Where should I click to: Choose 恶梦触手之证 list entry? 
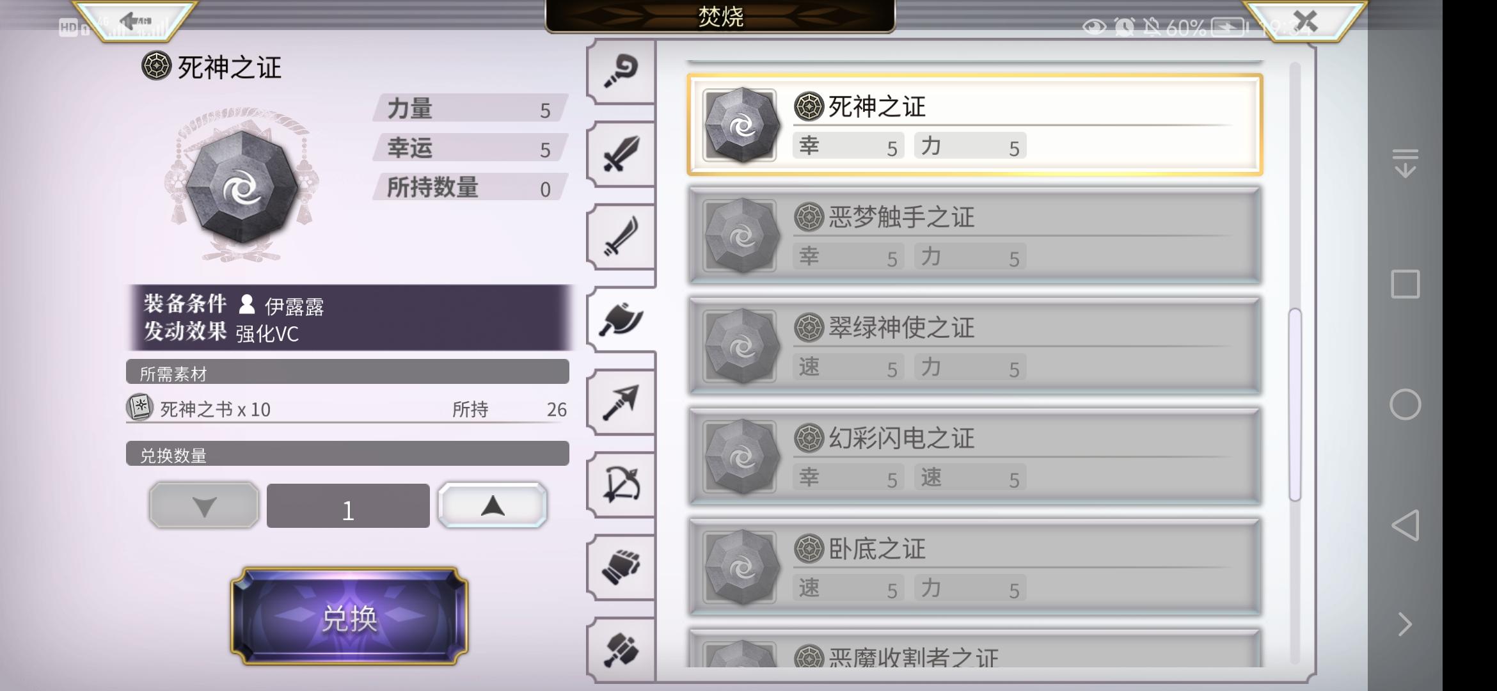pyautogui.click(x=974, y=235)
